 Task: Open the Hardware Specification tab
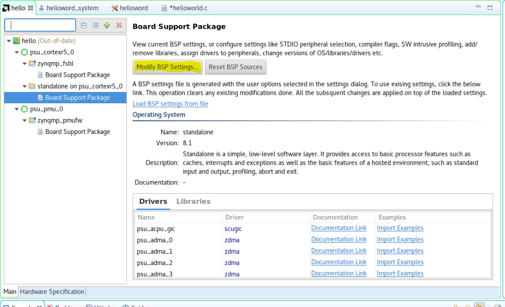tap(52, 291)
